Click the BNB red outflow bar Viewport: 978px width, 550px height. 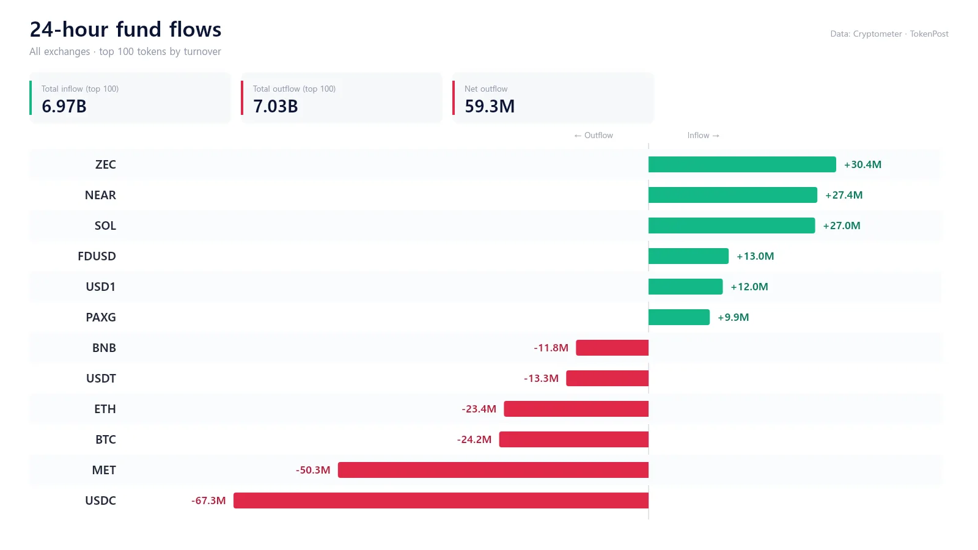(x=612, y=348)
